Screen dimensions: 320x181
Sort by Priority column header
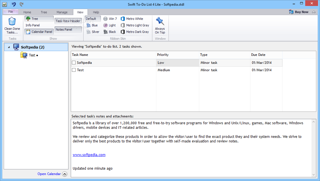[178, 55]
